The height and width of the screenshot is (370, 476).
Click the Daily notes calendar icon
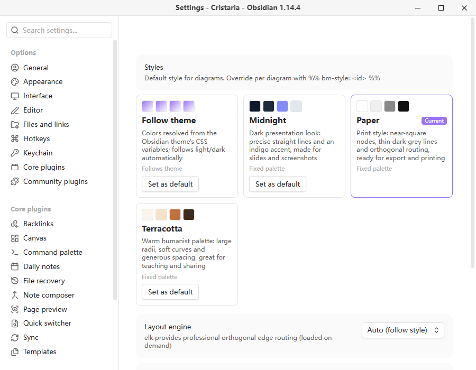pyautogui.click(x=15, y=266)
